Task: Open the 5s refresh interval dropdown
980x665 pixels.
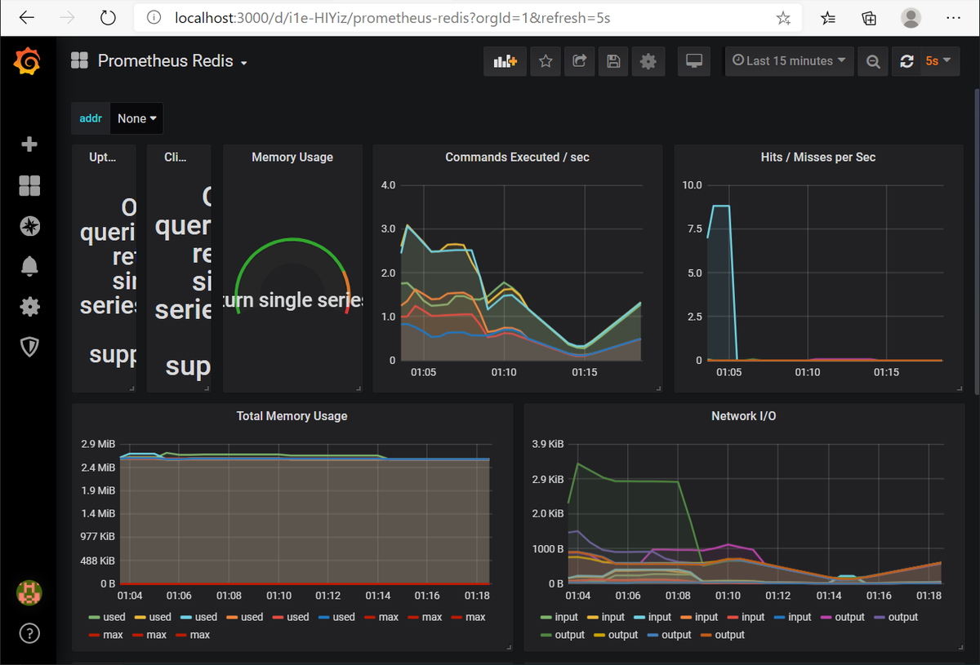Action: (939, 61)
